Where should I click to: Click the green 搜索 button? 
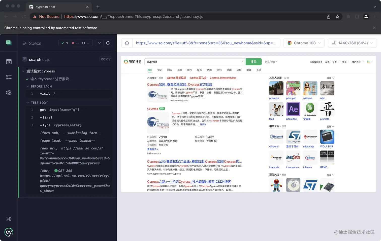pyautogui.click(x=253, y=62)
